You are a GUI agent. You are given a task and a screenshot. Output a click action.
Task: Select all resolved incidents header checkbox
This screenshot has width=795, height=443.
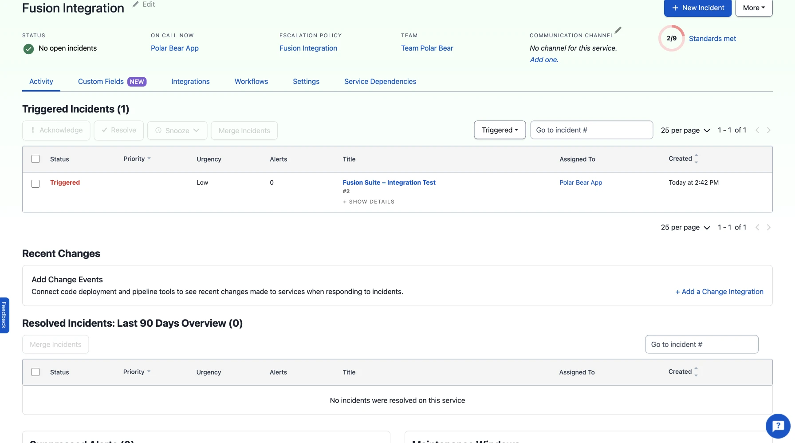coord(35,372)
